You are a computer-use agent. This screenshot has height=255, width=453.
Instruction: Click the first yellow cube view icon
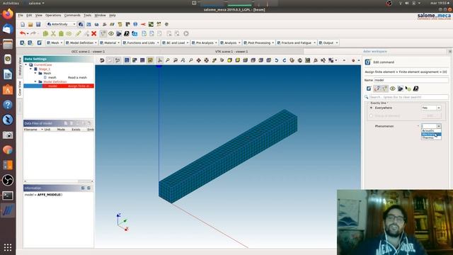229,60
